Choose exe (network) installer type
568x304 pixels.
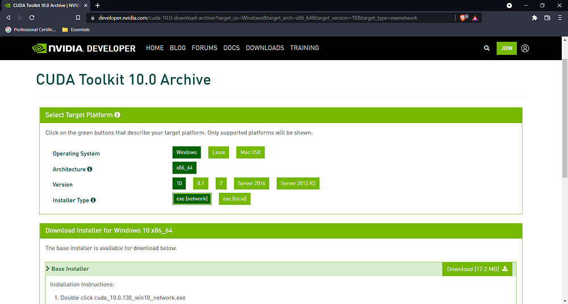coord(192,199)
